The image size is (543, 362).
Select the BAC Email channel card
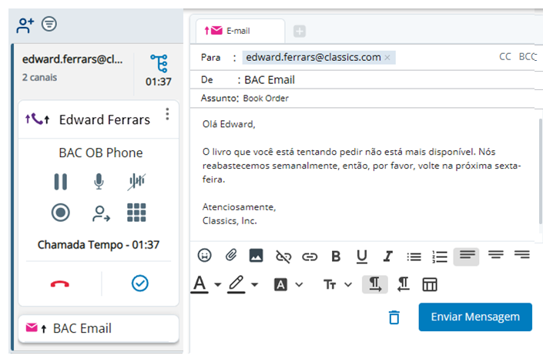click(99, 328)
